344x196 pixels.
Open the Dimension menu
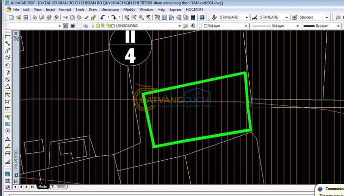[110, 9]
